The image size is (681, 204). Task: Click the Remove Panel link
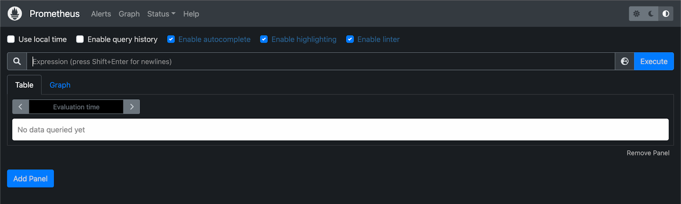click(x=648, y=153)
